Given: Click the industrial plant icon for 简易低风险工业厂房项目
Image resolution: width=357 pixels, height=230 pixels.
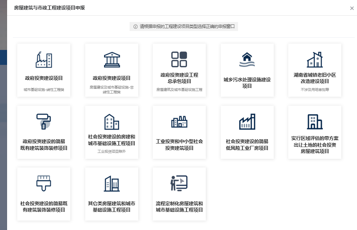Looking at the screenshot, I should pos(247,122).
